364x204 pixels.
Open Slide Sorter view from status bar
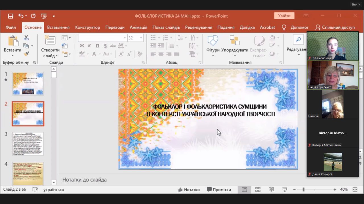258,190
